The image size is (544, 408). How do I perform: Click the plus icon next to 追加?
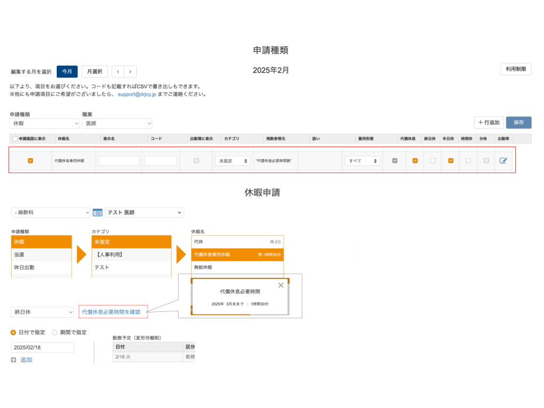click(x=13, y=360)
